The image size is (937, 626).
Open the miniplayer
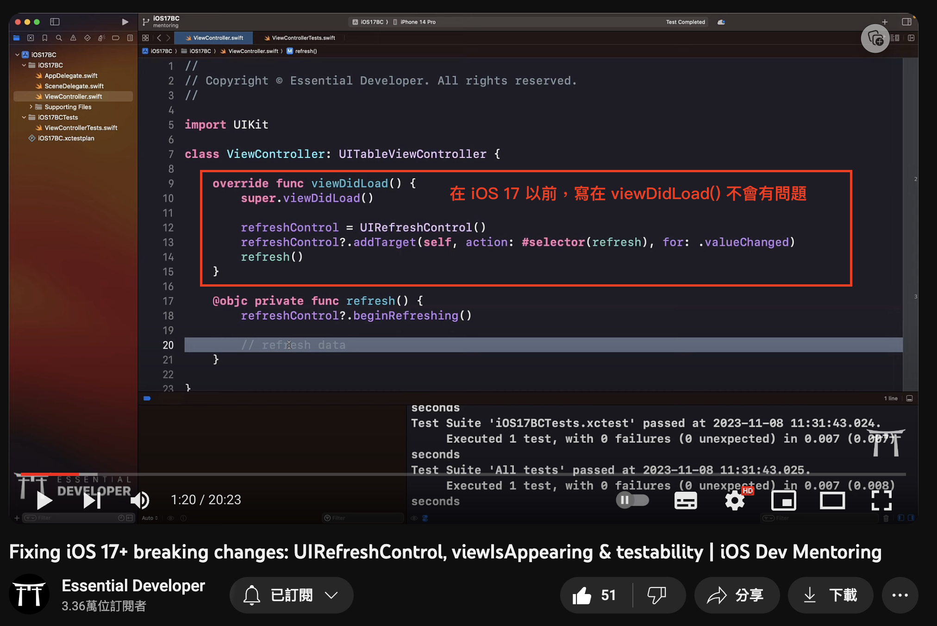783,501
